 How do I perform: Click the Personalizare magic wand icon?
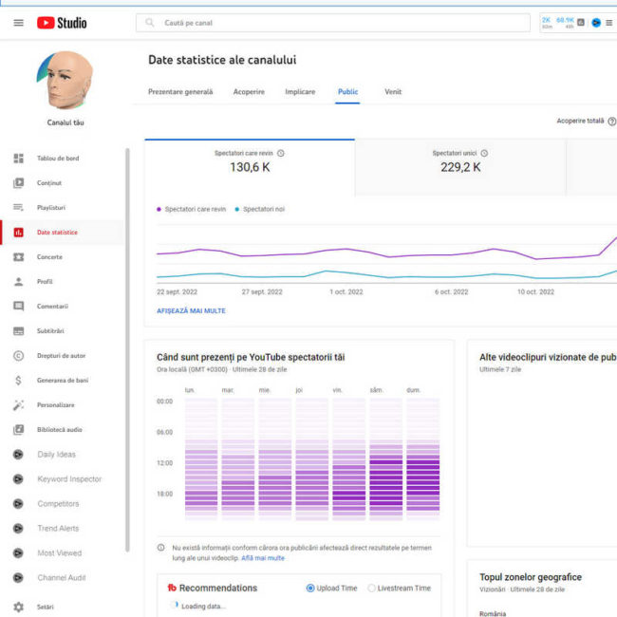coord(18,405)
